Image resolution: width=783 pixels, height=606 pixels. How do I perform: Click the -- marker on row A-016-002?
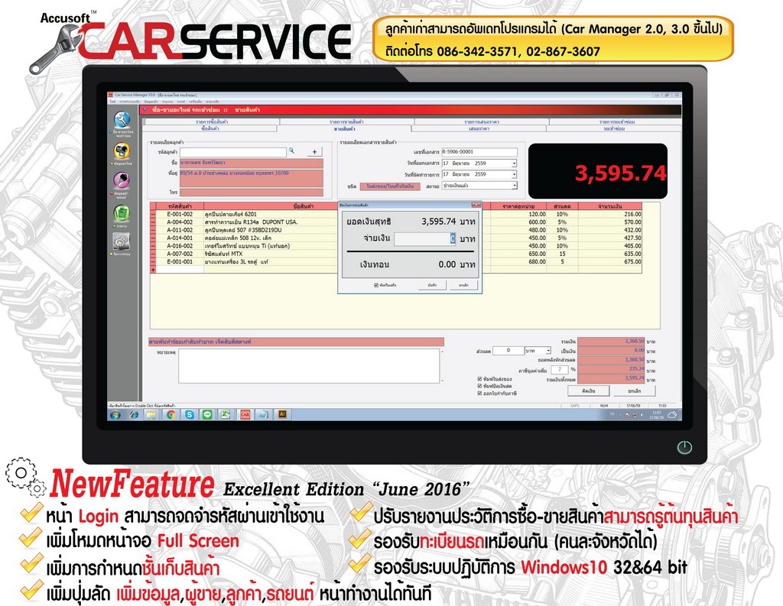(x=153, y=246)
